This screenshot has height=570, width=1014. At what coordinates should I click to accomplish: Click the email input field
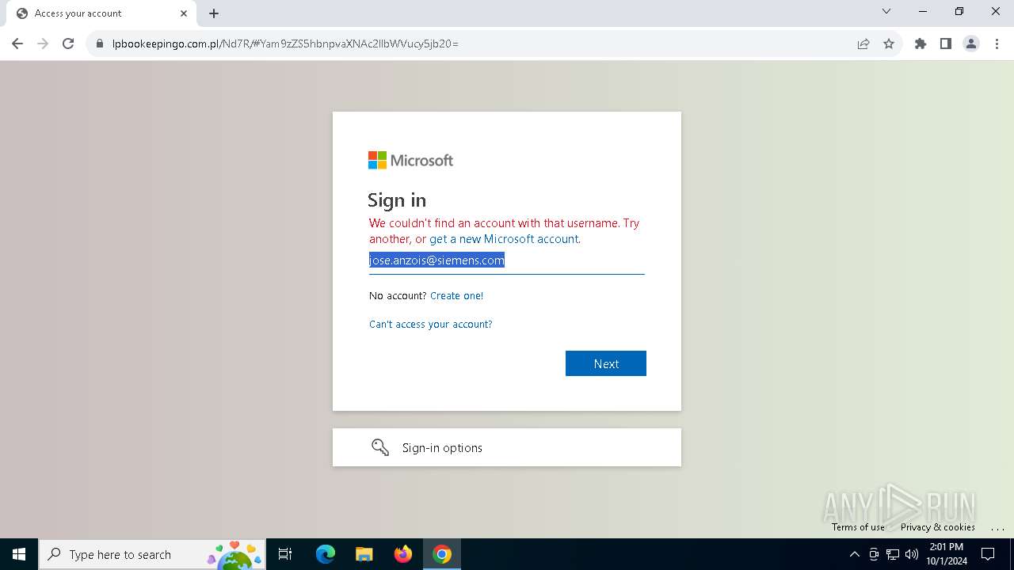click(507, 260)
